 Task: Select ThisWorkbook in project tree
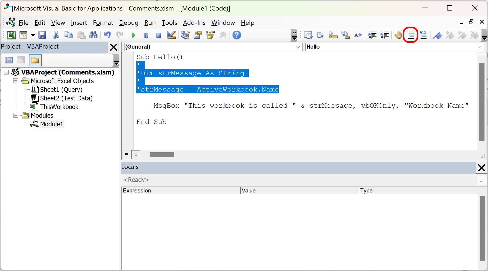pyautogui.click(x=59, y=107)
